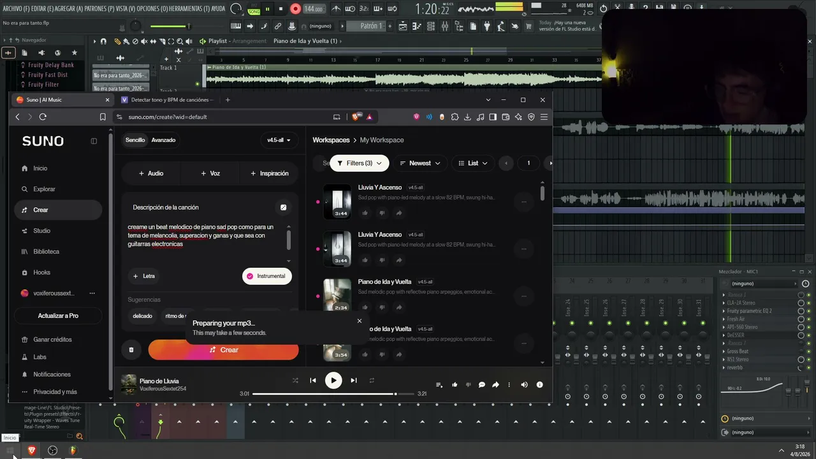The width and height of the screenshot is (816, 459).
Task: Click the + Voz button
Action: coord(210,173)
